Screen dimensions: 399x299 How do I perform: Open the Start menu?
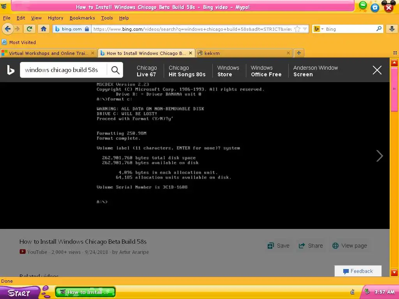coord(20,293)
